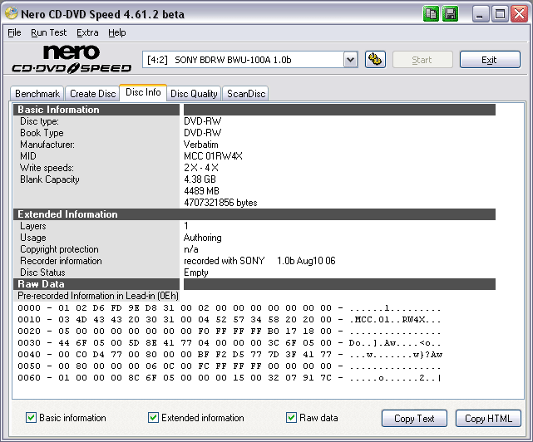Viewport: 533px width, 442px height.
Task: Maximize the Nero CD-DVD Speed window
Action: pyautogui.click(x=500, y=14)
